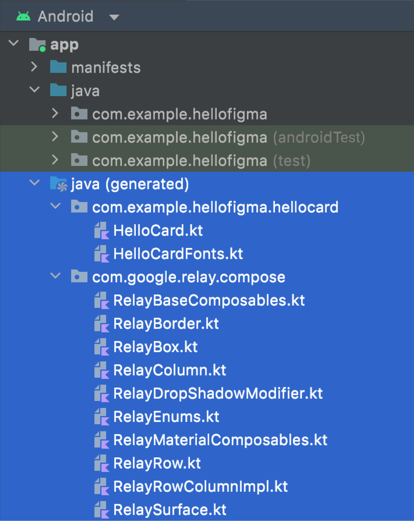This screenshot has height=521, width=414.
Task: Click the RelayColumn.kt file icon
Action: pyautogui.click(x=102, y=370)
